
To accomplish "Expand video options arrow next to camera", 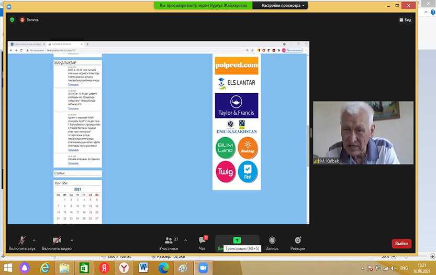I will [72, 240].
